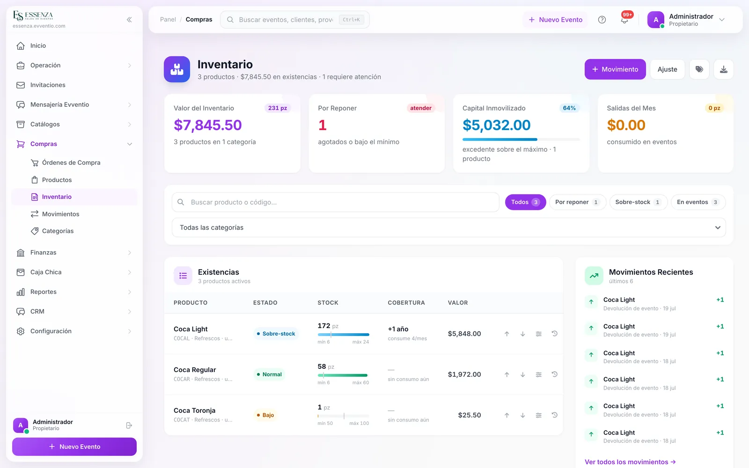Open Ver todos los movimientos link
This screenshot has height=468, width=749.
coord(630,462)
